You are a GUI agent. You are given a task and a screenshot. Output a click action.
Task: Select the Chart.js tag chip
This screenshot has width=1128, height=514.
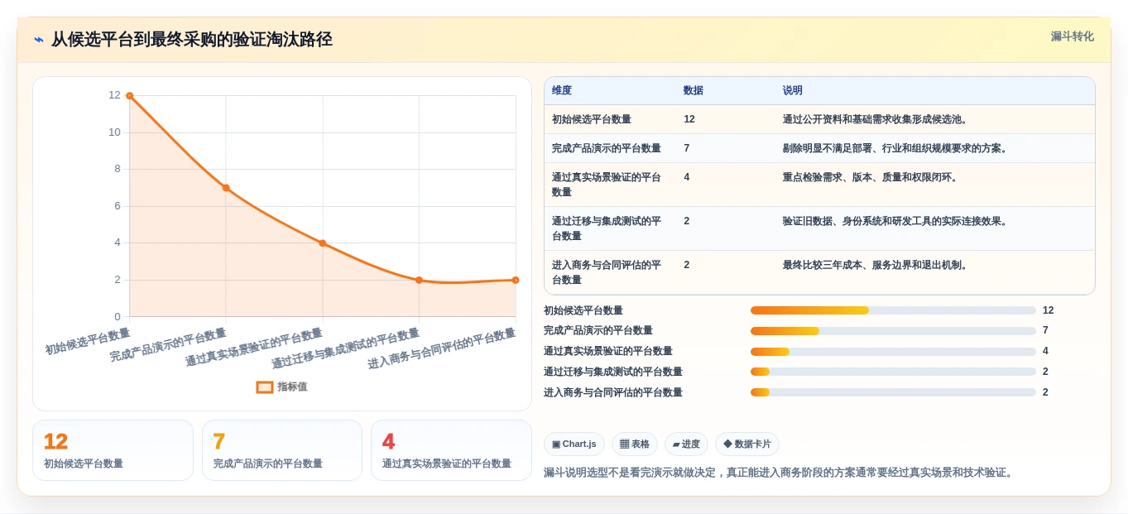pyautogui.click(x=574, y=444)
